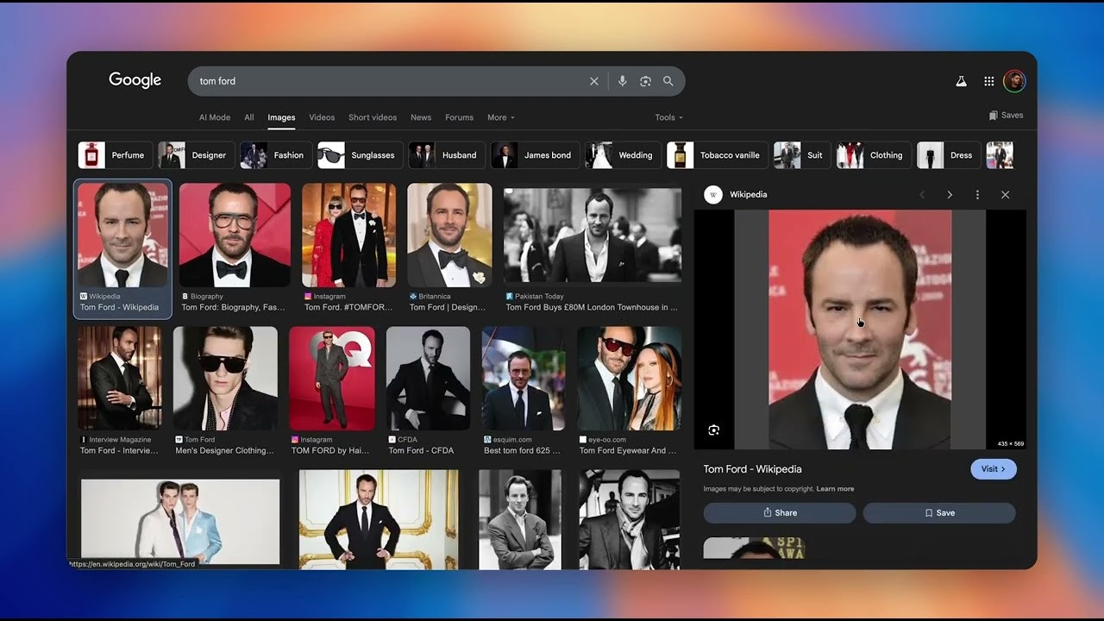Open the Wikipedia Tom Ford thumbnail

tap(122, 235)
